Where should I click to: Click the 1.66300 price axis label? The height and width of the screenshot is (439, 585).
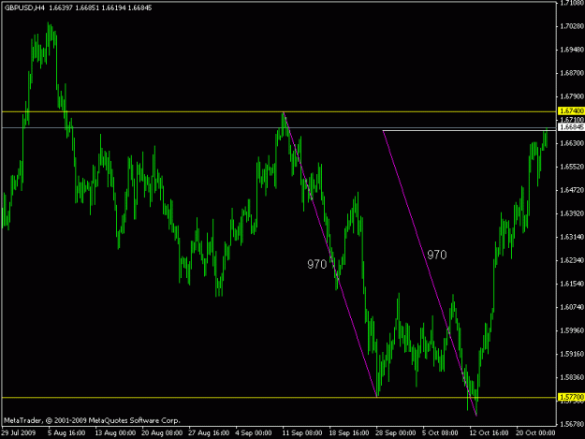(572, 143)
